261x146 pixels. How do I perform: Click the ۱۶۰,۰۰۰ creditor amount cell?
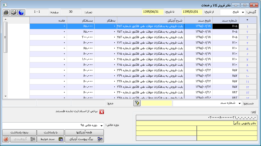pyautogui.click(x=80, y=59)
